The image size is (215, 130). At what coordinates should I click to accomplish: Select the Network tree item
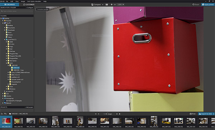pyautogui.click(x=8, y=103)
